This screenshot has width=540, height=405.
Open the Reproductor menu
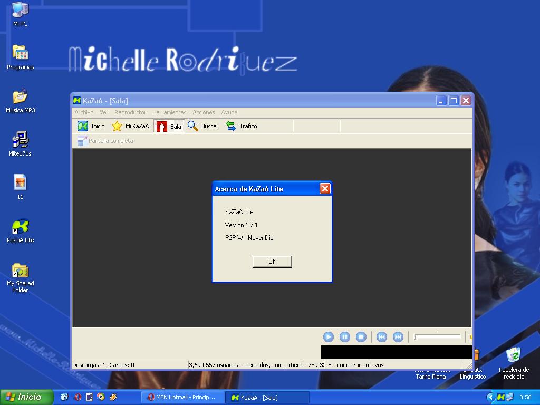pyautogui.click(x=130, y=112)
